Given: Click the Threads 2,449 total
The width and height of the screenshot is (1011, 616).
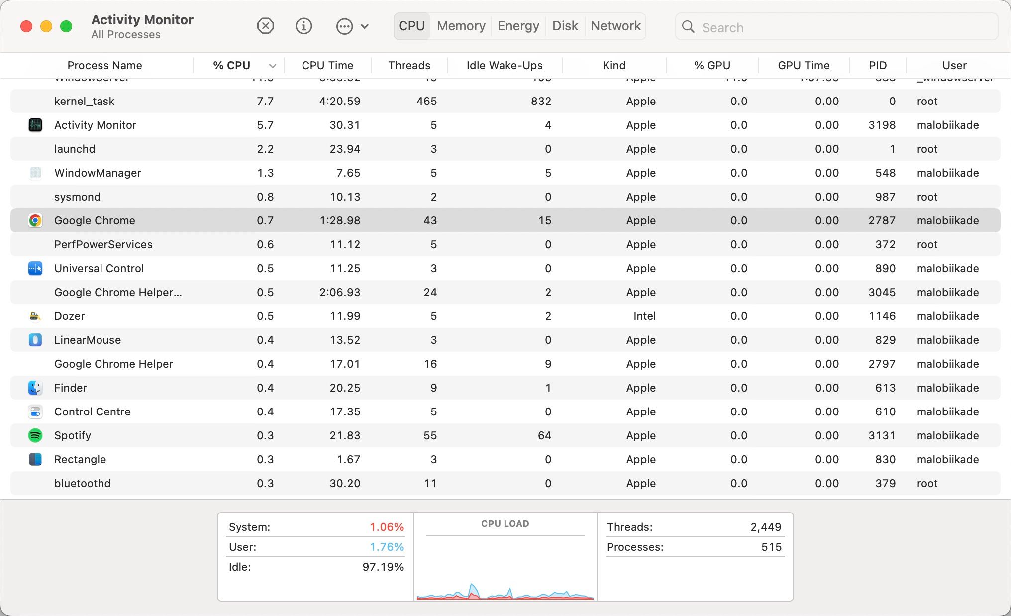Looking at the screenshot, I should pos(766,527).
